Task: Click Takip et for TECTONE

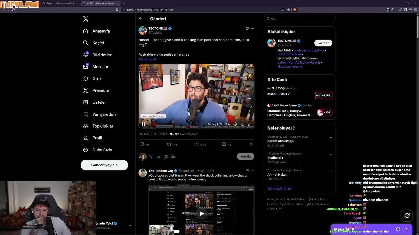Action: [323, 43]
